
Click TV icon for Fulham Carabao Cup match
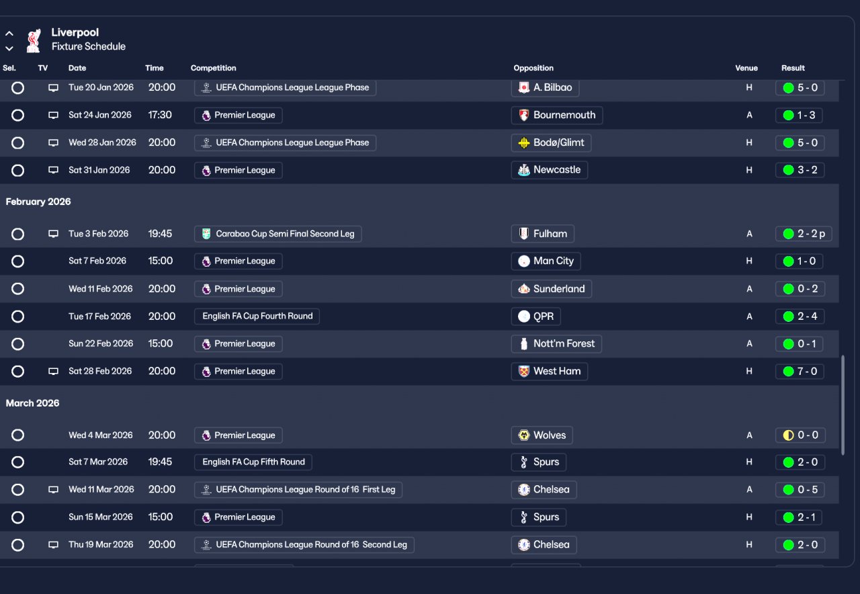(x=53, y=234)
